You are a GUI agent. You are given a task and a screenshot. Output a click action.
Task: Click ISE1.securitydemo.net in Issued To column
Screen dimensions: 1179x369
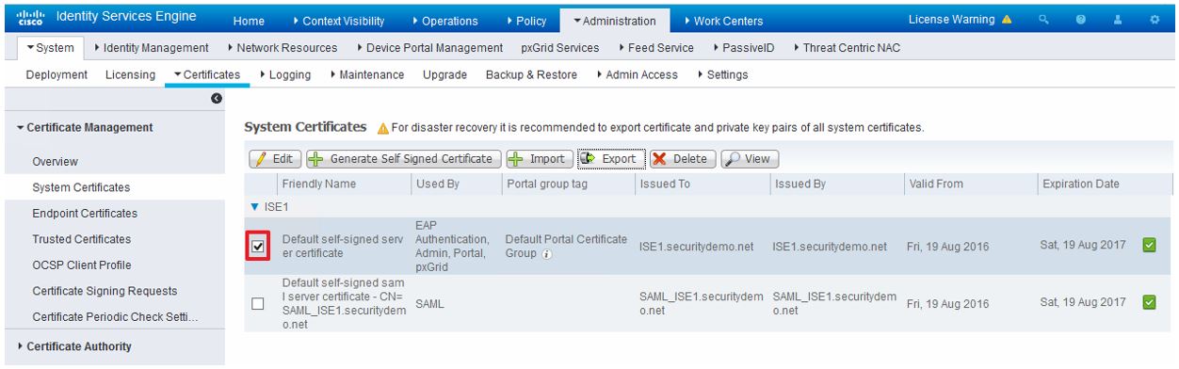(697, 247)
